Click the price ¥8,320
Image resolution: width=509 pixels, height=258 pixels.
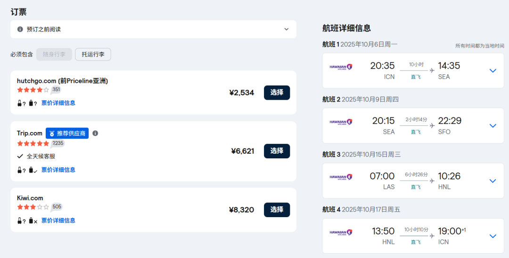241,210
